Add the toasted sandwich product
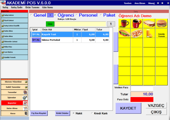The width and height of the screenshot is (170, 120). click(149, 24)
